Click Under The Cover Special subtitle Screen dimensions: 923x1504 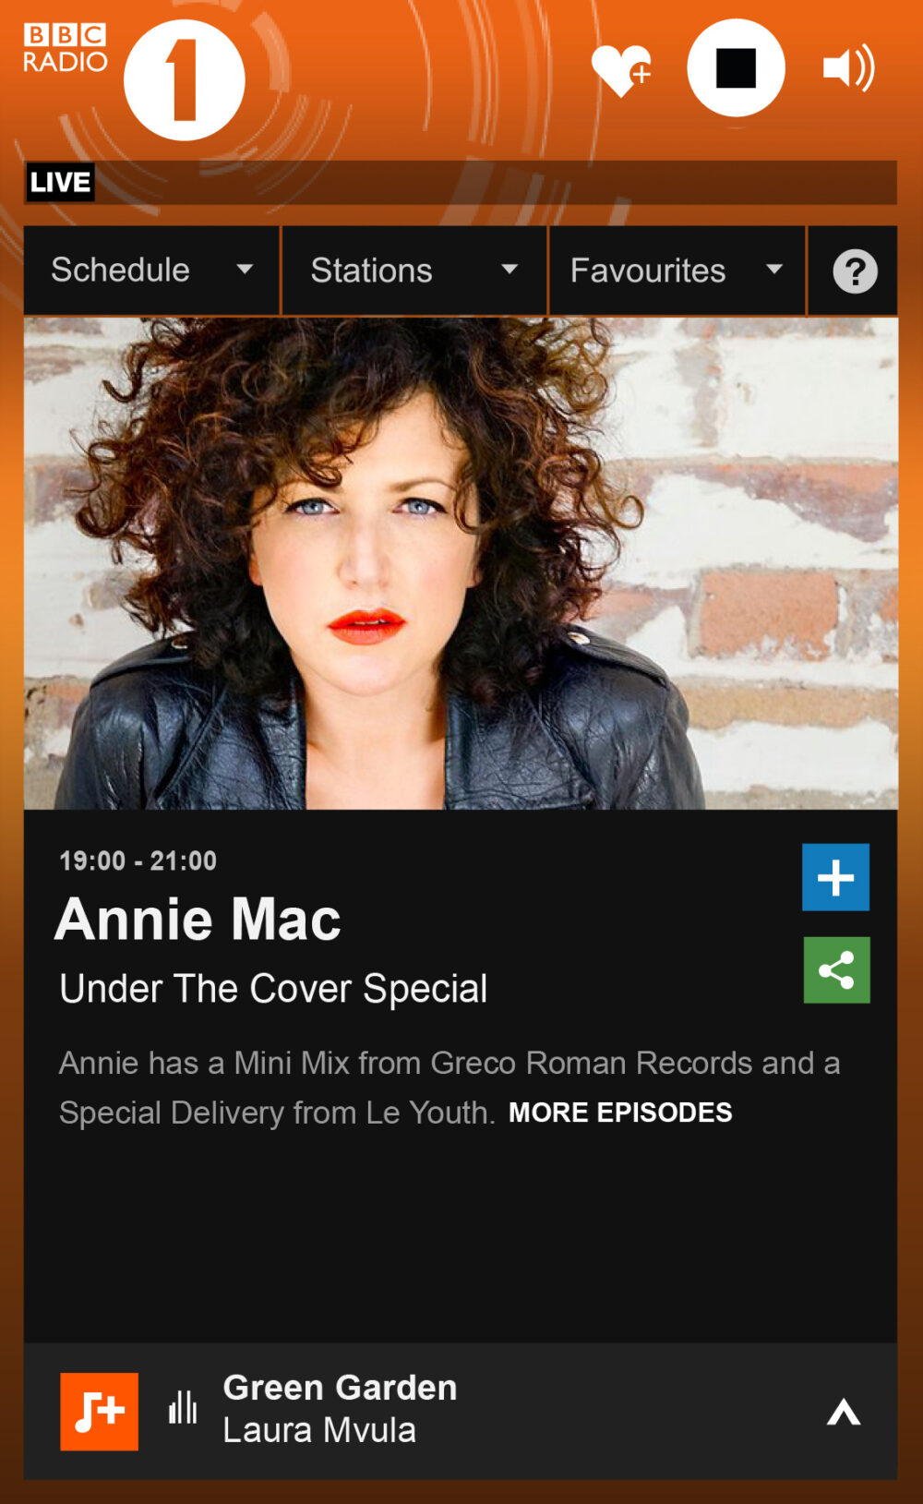click(x=273, y=989)
